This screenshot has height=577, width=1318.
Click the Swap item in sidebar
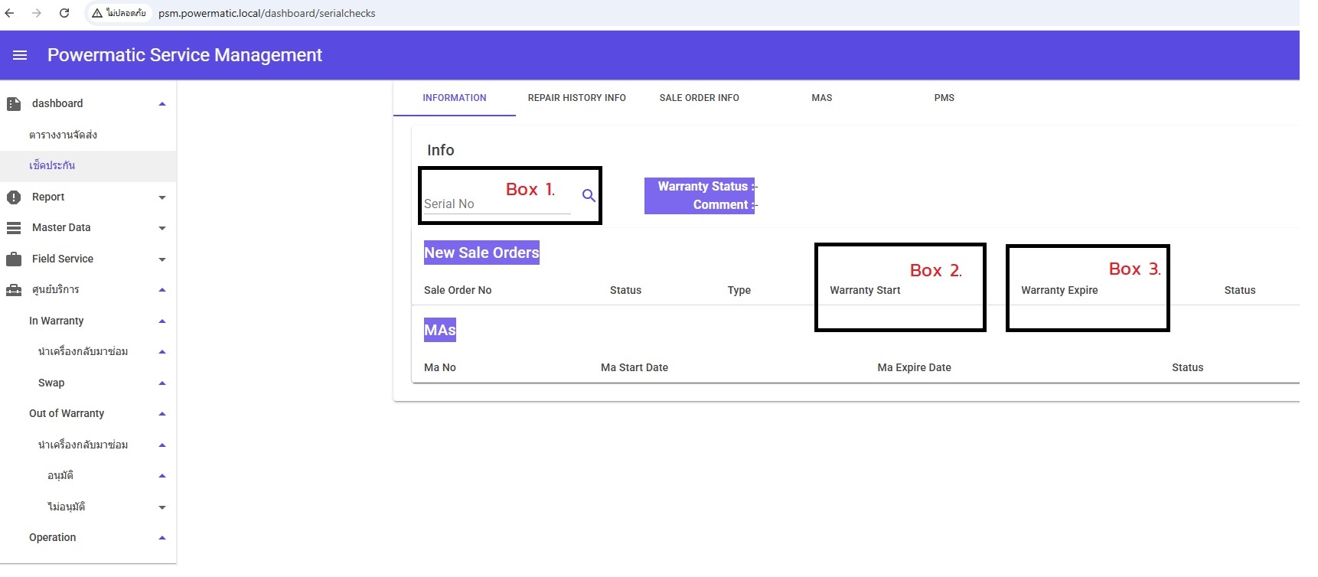(x=51, y=383)
